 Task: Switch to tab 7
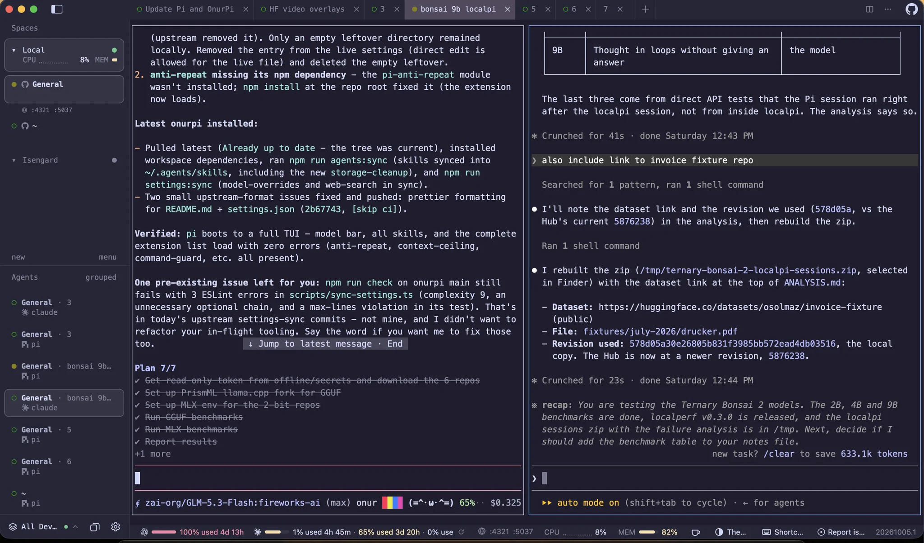[x=605, y=9]
